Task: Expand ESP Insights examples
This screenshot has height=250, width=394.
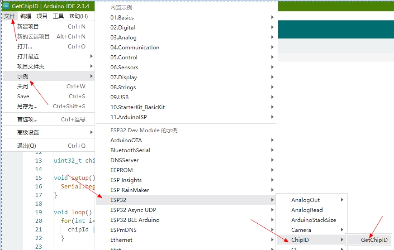Action: tap(186, 180)
